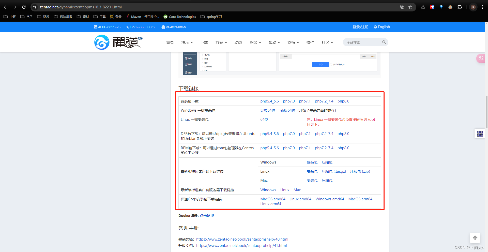The image size is (488, 252).
Task: Download php8.0 in 安装包下载 row
Action: (343, 101)
